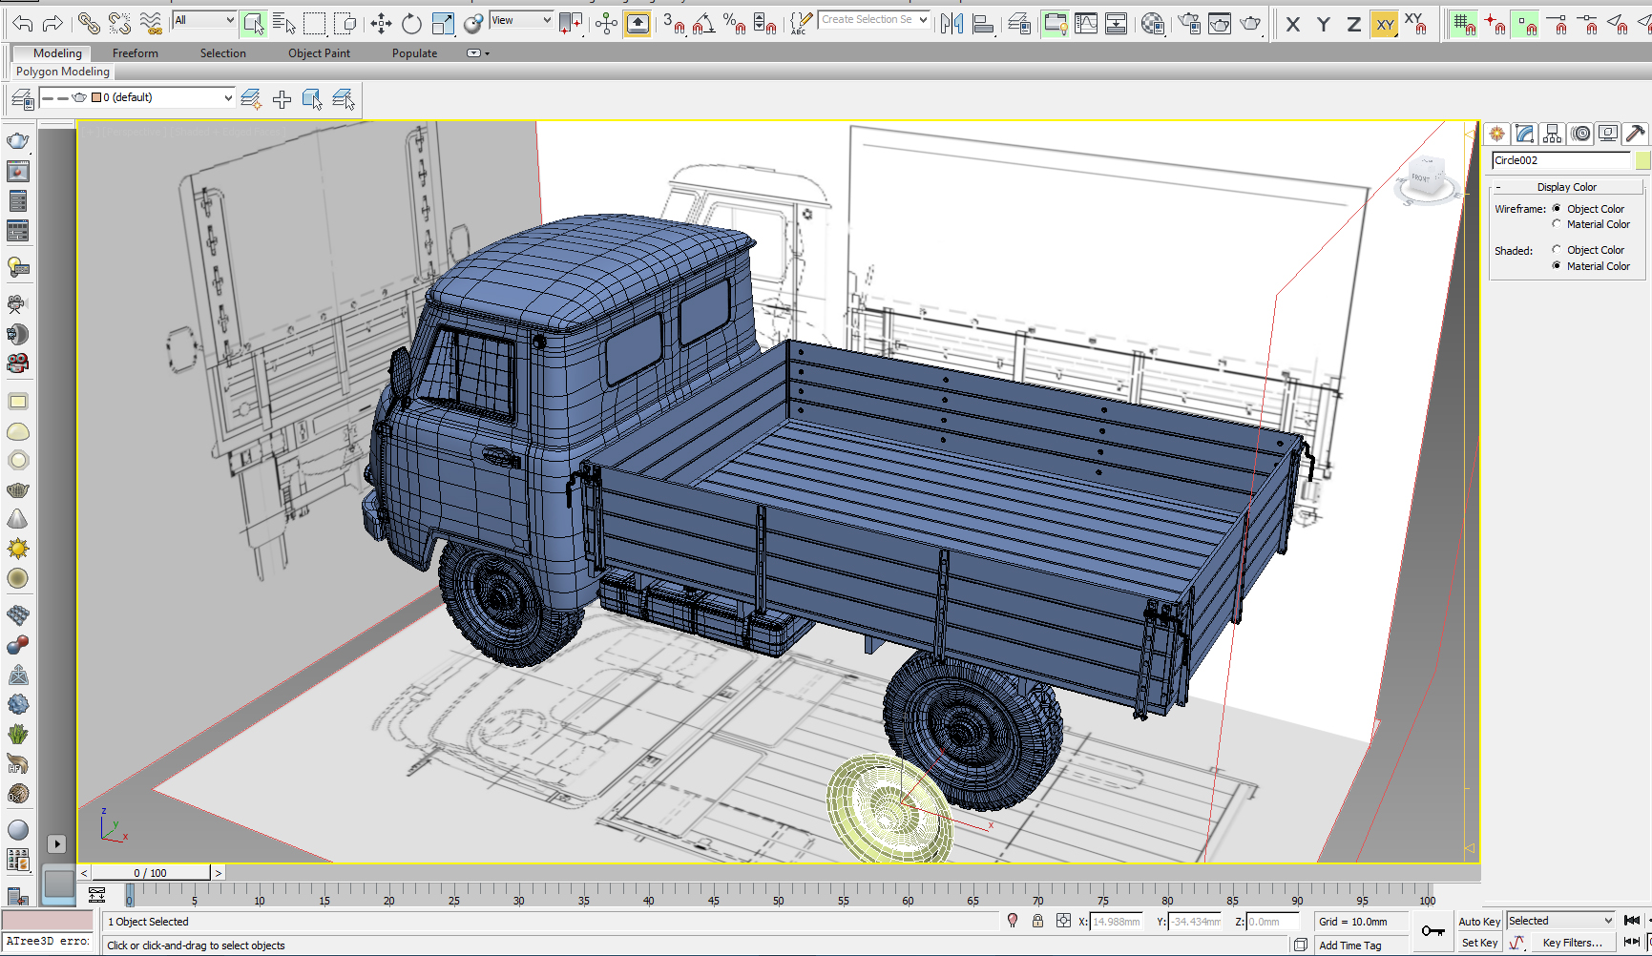
Task: Open the Render Setup dialog
Action: point(1189,24)
